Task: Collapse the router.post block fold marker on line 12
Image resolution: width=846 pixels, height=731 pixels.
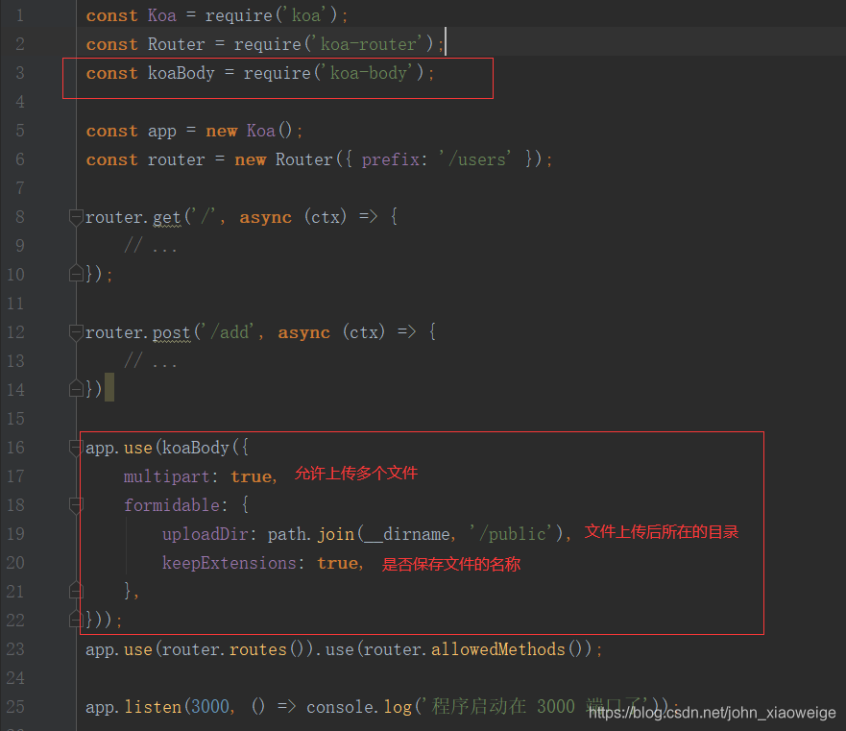Action: tap(76, 332)
